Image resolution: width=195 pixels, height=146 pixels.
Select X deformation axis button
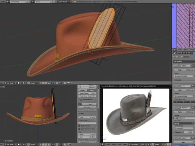pos(177,102)
